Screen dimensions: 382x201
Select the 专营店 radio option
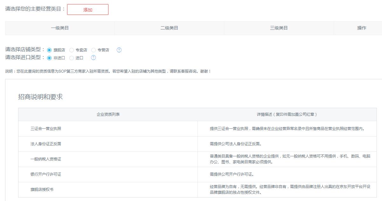pyautogui.click(x=94, y=50)
